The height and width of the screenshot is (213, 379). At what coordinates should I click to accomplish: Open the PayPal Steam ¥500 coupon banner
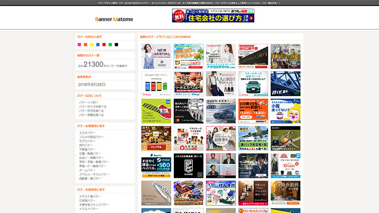click(156, 166)
